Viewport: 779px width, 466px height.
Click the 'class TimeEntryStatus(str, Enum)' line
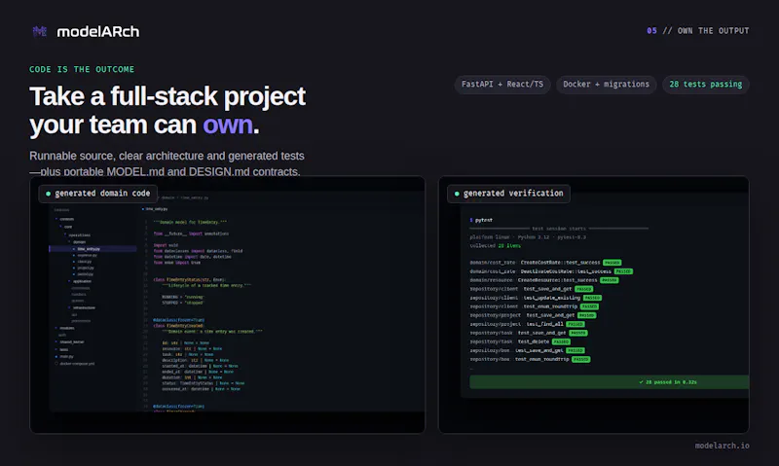[189, 280]
